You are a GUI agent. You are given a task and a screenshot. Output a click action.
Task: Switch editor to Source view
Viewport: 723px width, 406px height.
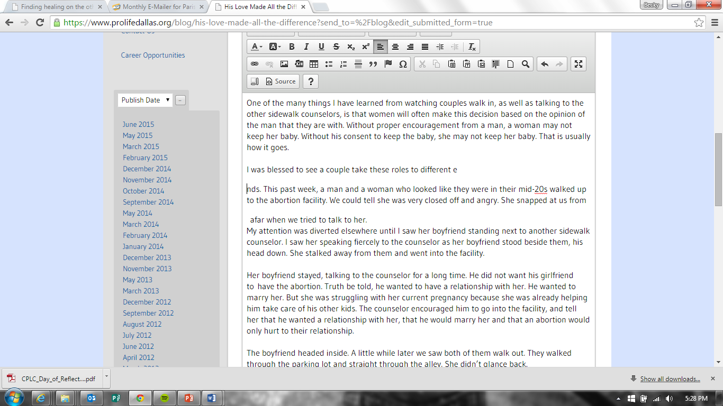pyautogui.click(x=281, y=81)
